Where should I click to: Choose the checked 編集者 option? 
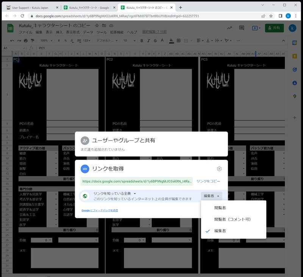click(233, 231)
